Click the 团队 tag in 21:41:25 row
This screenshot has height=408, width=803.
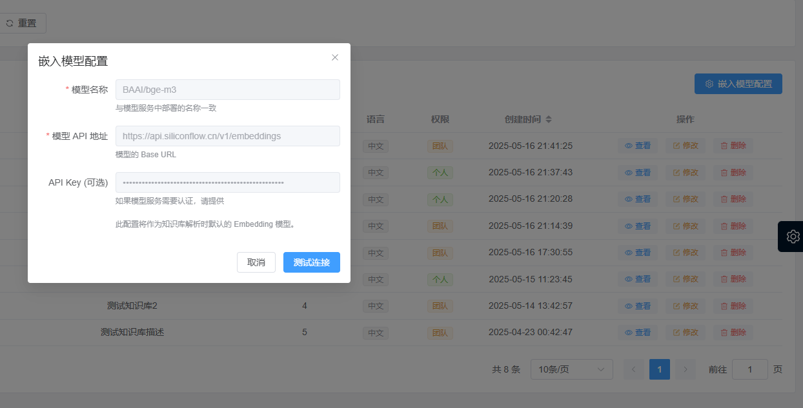(440, 146)
